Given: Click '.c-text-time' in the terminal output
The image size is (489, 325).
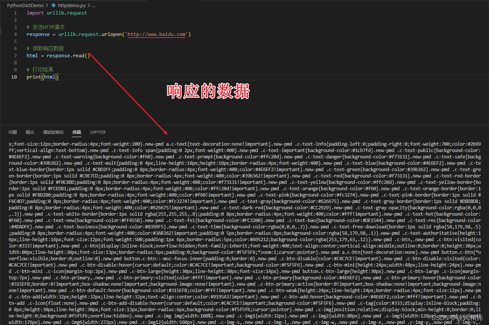Looking at the screenshot, I should pos(206,227).
